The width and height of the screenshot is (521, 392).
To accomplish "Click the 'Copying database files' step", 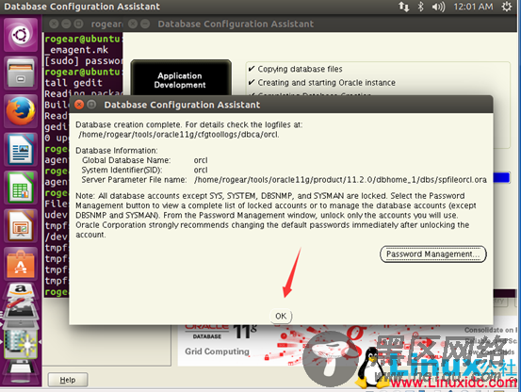I will pos(300,69).
